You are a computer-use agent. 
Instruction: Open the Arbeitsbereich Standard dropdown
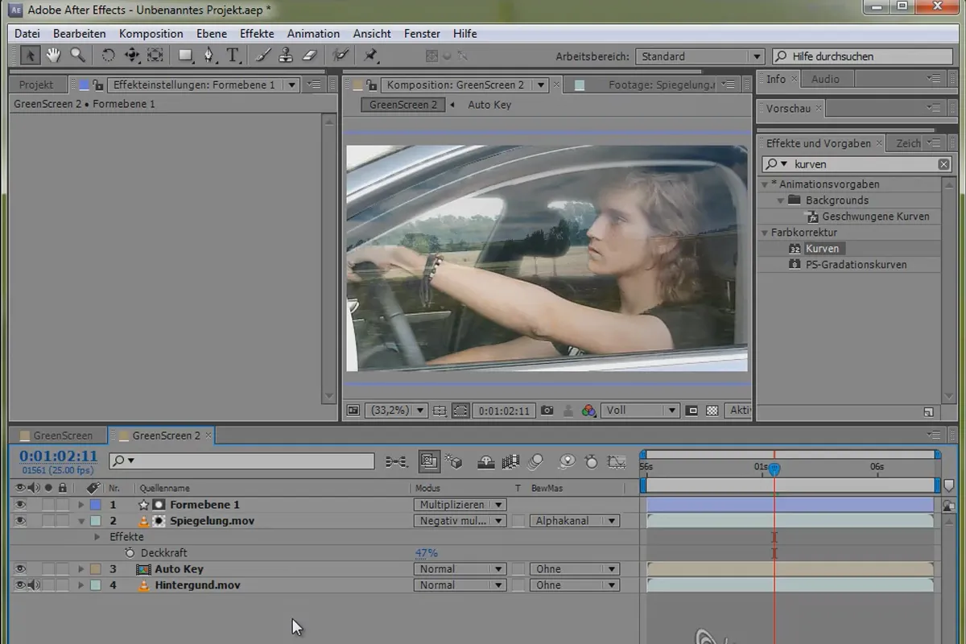(x=699, y=56)
